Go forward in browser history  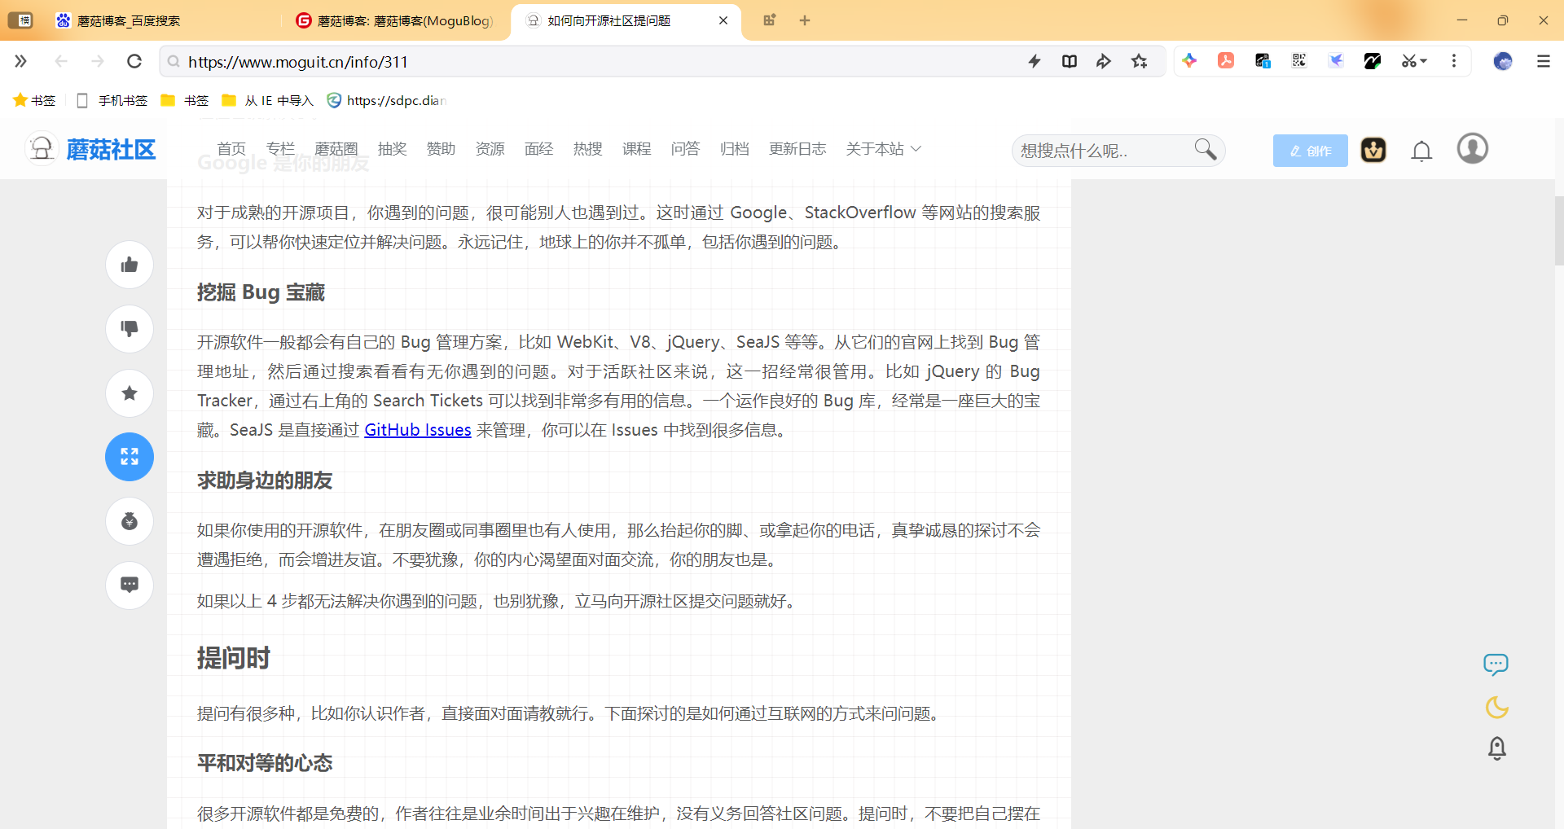98,61
